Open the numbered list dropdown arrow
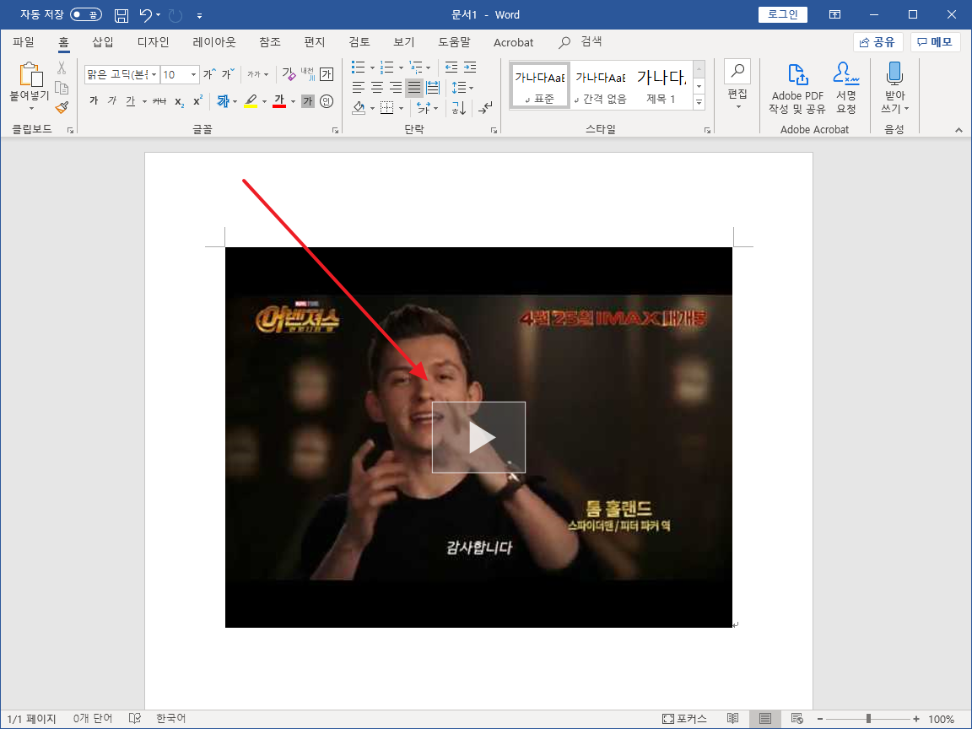Image resolution: width=972 pixels, height=729 pixels. [x=401, y=67]
